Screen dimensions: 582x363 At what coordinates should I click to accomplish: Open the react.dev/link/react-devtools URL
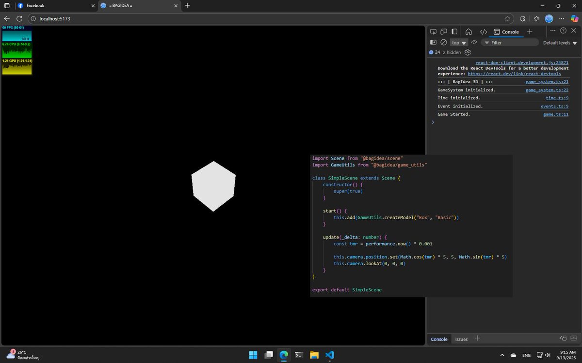point(515,74)
